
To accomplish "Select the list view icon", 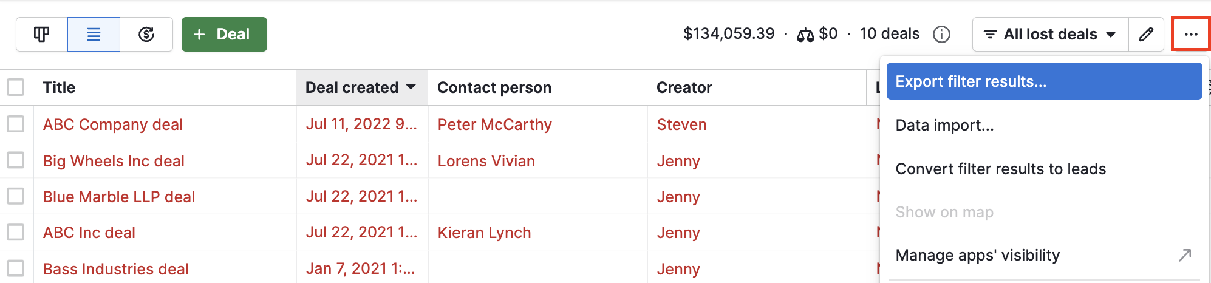I will coord(94,35).
